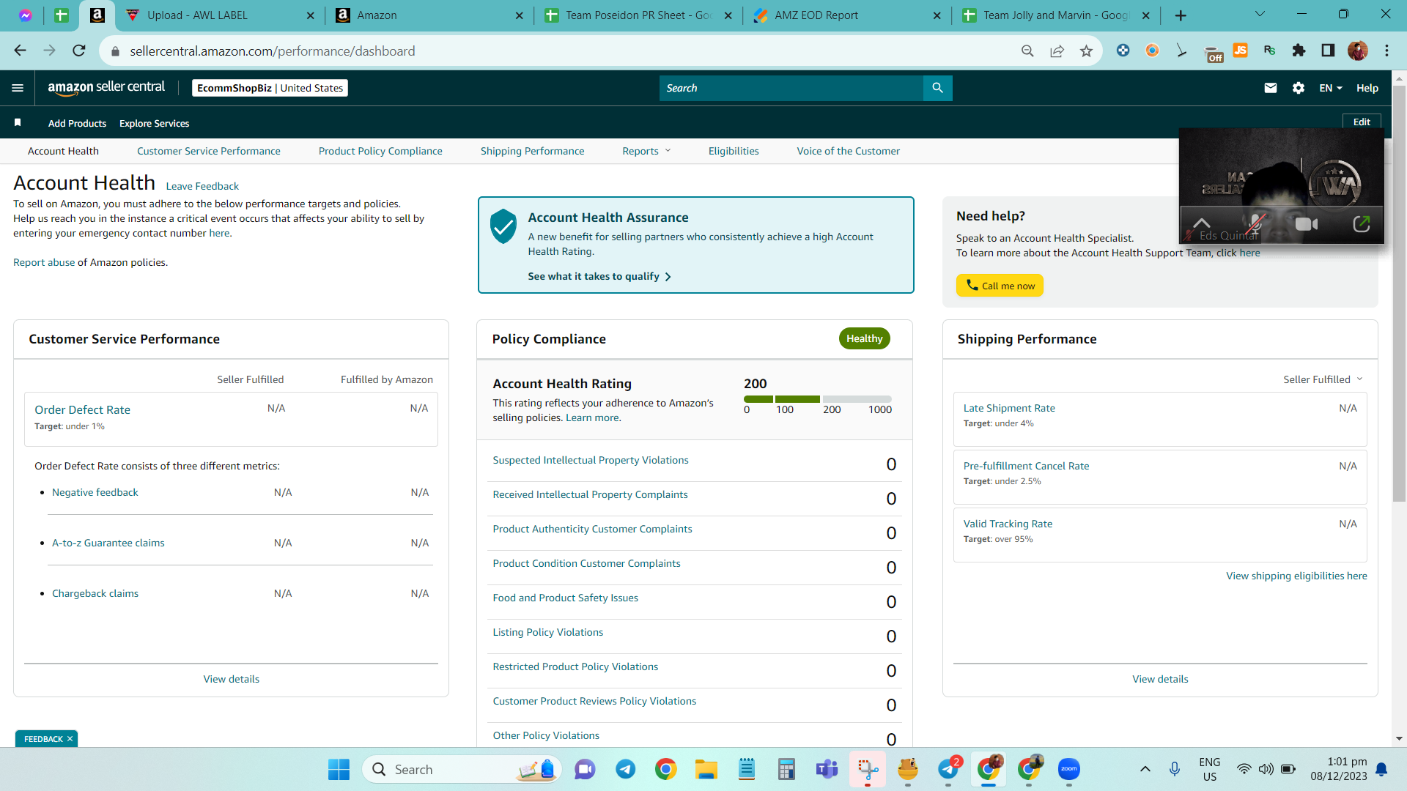The image size is (1407, 791).
Task: Open Telegram without badge from the taskbar
Action: [625, 769]
